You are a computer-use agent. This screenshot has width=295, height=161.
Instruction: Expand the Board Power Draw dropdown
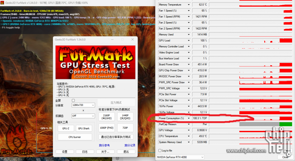[189, 64]
